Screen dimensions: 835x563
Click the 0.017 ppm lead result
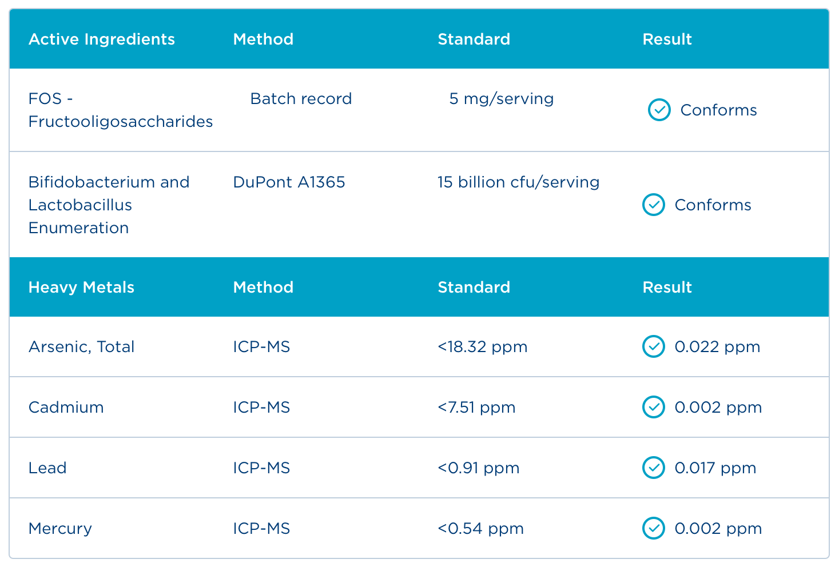pyautogui.click(x=715, y=468)
